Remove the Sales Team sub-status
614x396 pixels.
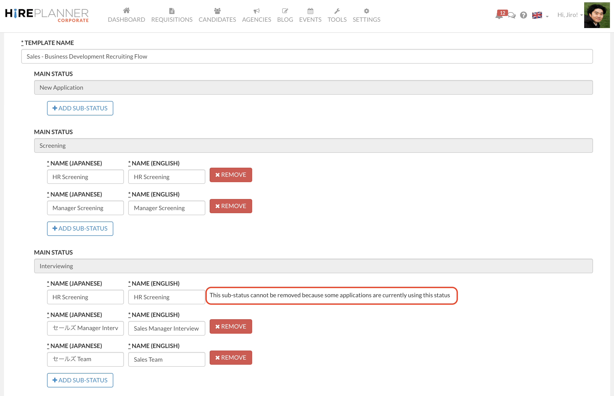coord(231,357)
